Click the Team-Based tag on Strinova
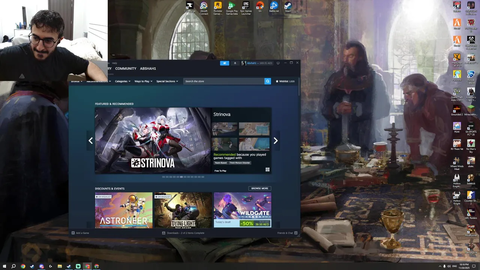The height and width of the screenshot is (270, 480). tap(220, 163)
